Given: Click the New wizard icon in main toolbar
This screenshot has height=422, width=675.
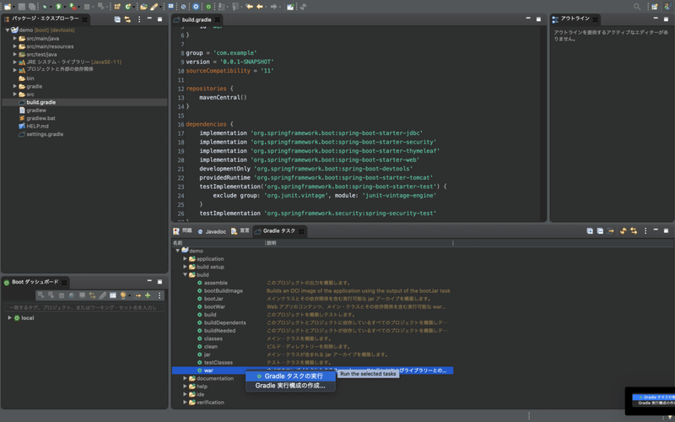Looking at the screenshot, I should point(7,7).
